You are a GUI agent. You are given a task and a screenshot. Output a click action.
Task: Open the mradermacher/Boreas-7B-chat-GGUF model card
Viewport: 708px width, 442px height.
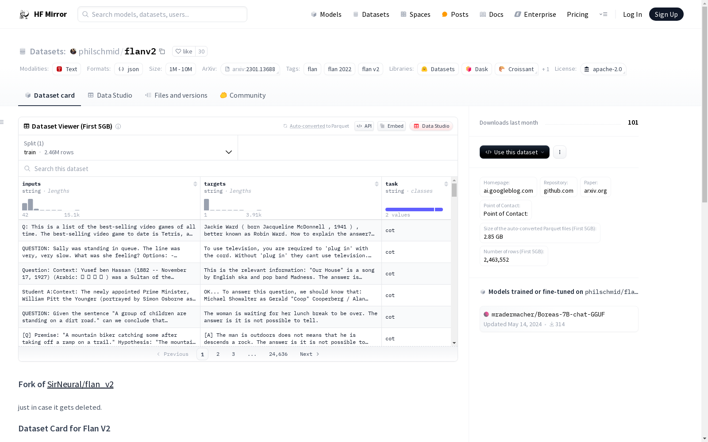coord(559,319)
